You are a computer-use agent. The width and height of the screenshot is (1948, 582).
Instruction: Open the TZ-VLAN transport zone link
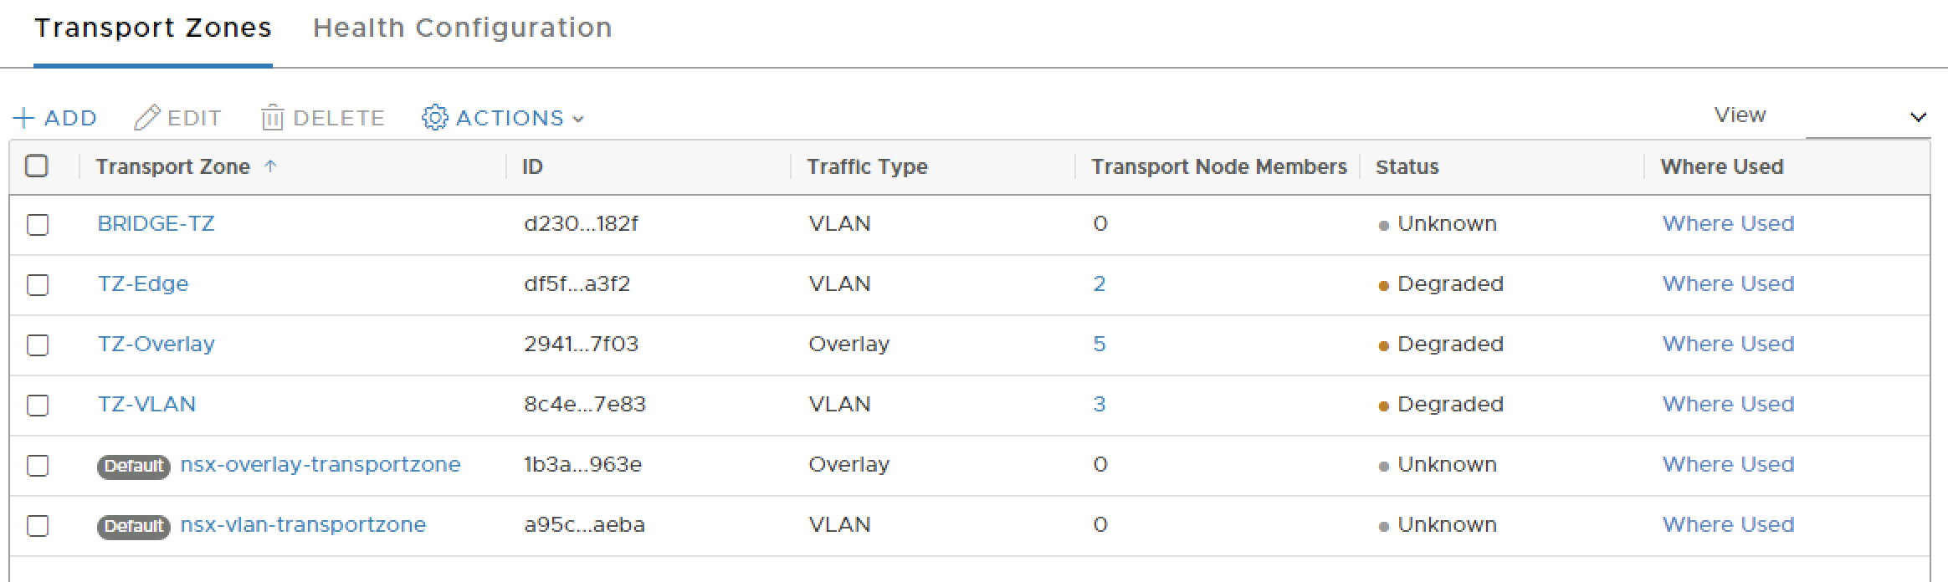click(x=146, y=405)
